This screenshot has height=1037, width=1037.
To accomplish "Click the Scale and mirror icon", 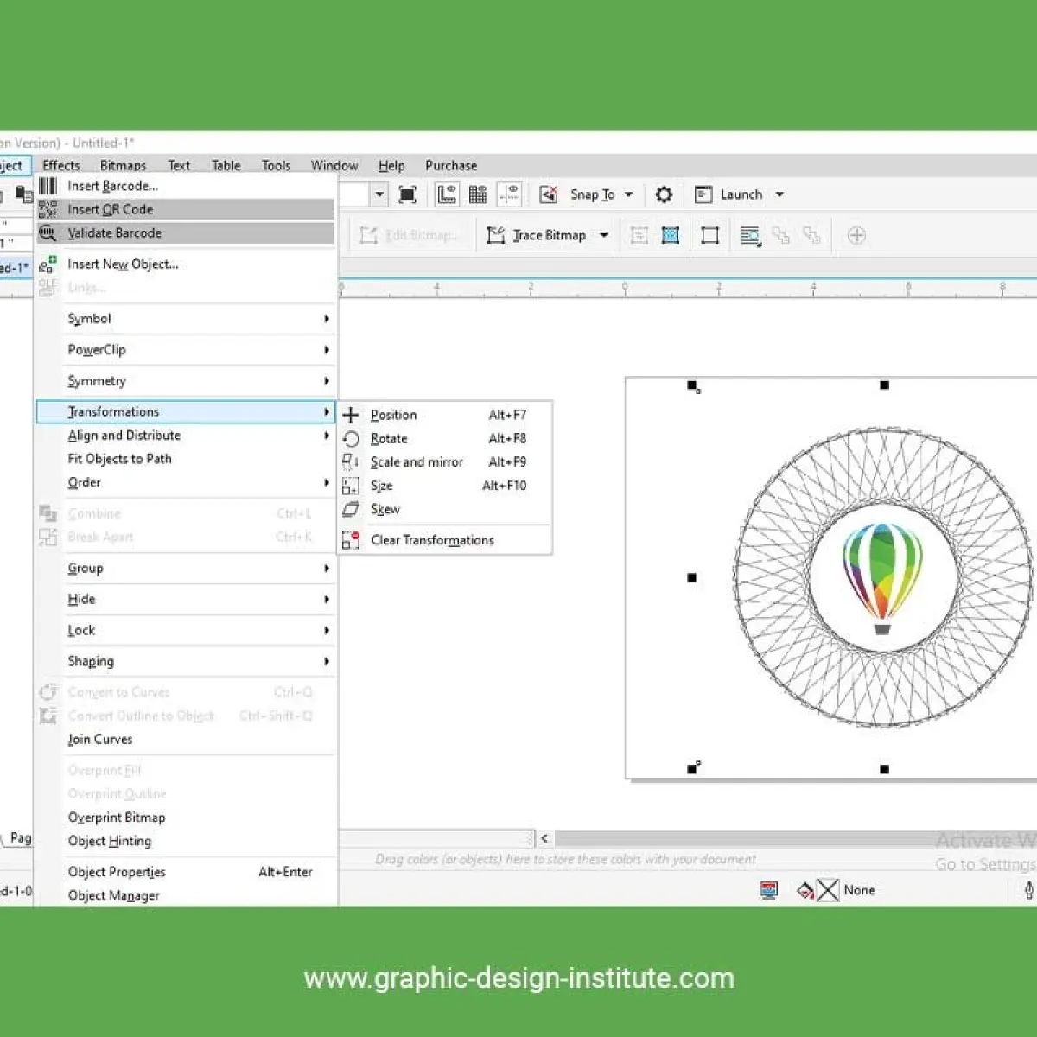I will coord(351,462).
